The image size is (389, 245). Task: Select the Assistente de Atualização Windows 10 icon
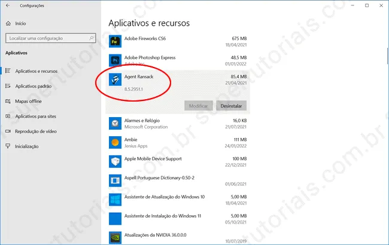[x=115, y=200]
